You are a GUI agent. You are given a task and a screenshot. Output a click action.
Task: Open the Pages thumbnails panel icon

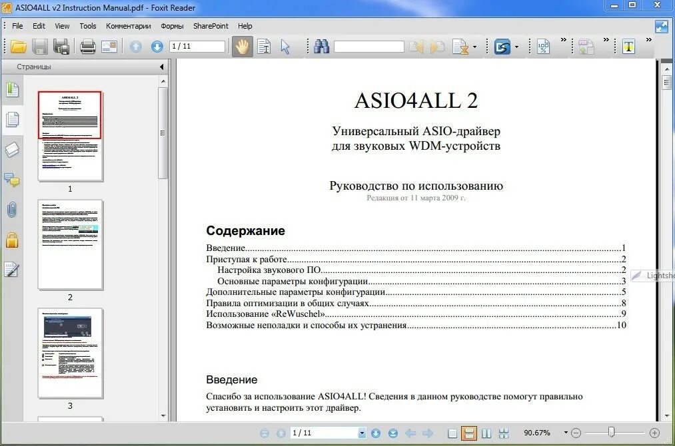(12, 120)
